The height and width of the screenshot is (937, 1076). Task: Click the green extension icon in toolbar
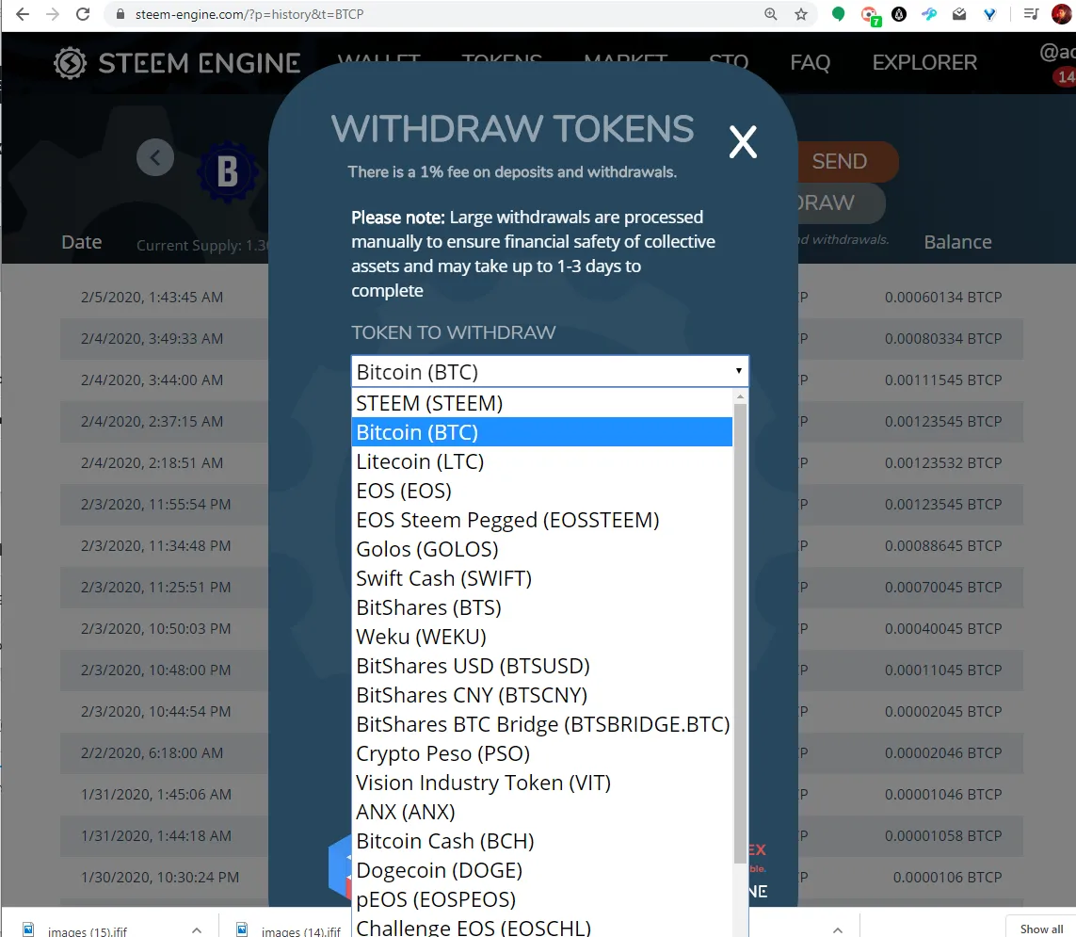(838, 14)
